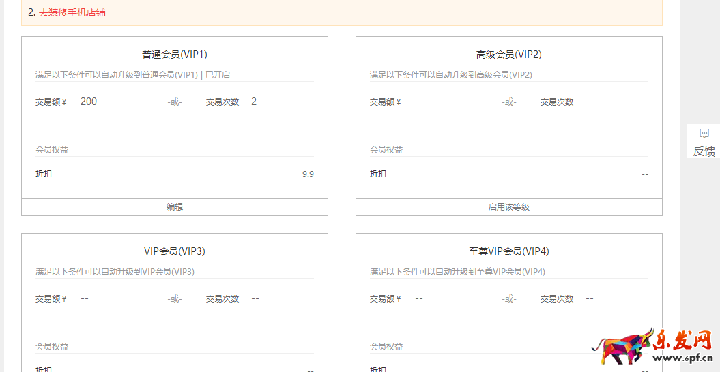Click the VIP2 折扣 empty value
The height and width of the screenshot is (372, 720).
(x=644, y=174)
